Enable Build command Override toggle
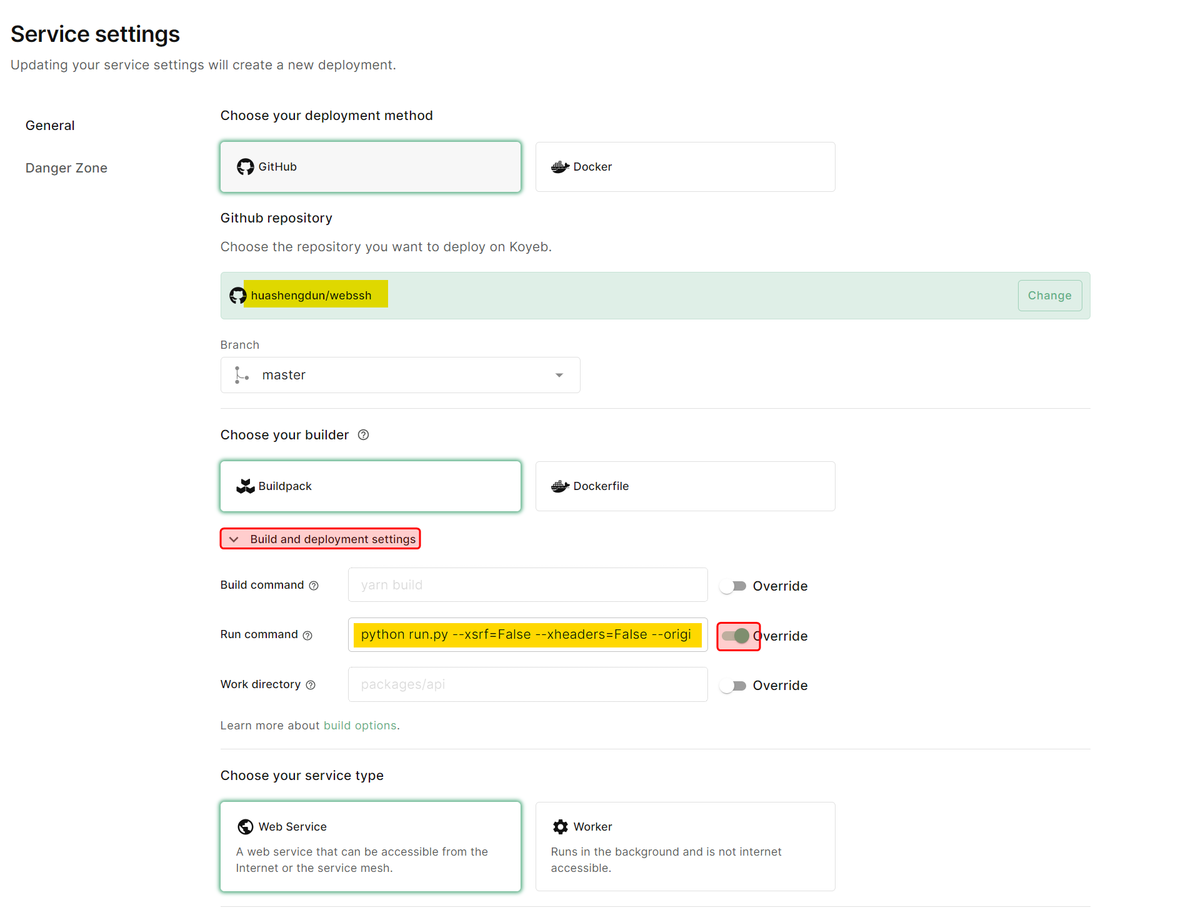The height and width of the screenshot is (910, 1203). click(732, 586)
